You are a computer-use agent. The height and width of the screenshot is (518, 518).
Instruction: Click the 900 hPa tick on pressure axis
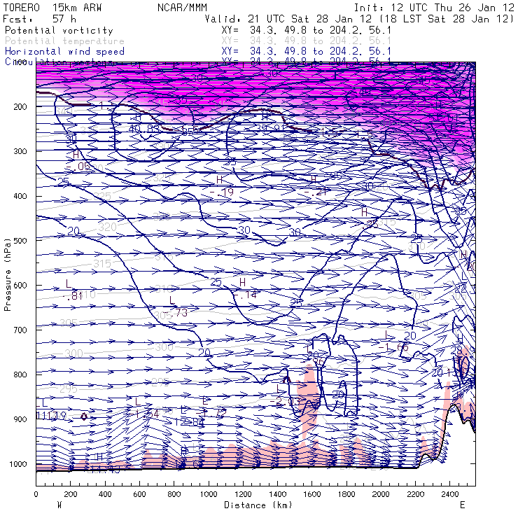click(20, 419)
